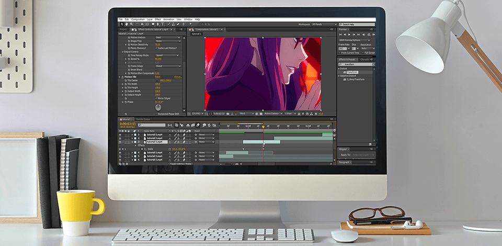Select the Puppet Pin tool
The height and width of the screenshot is (246, 502).
pos(190,25)
